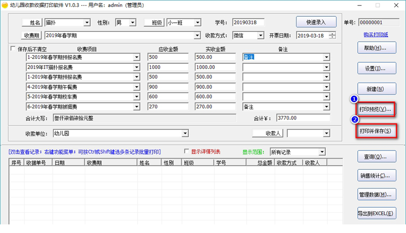406x233 pixels.
Task: Expand the 收款单位 dropdown showing 幼儿园
Action: click(x=184, y=134)
